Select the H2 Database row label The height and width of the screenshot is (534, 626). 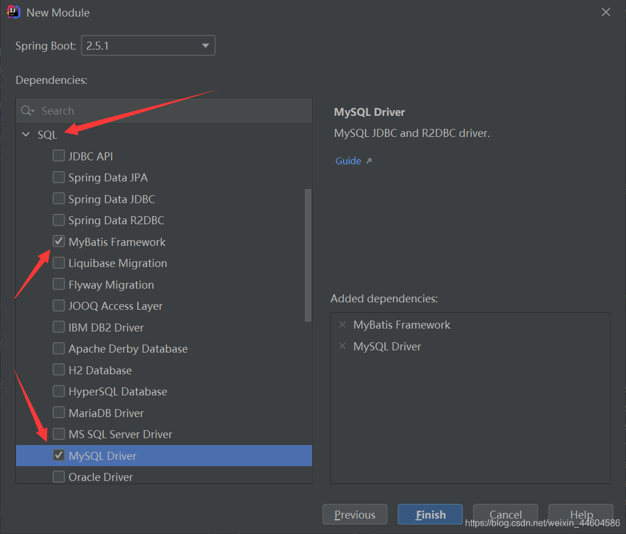coord(100,370)
